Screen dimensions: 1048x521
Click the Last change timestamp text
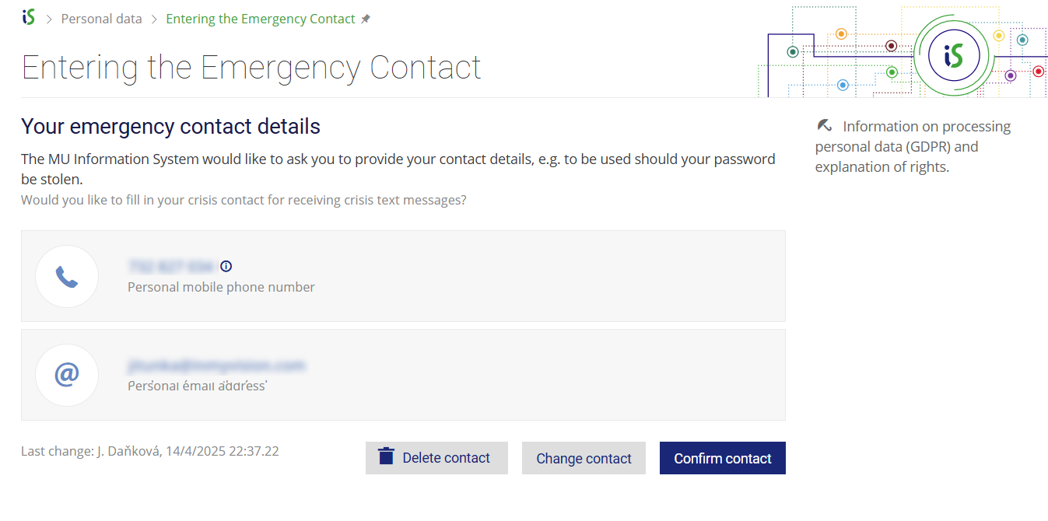[x=150, y=451]
